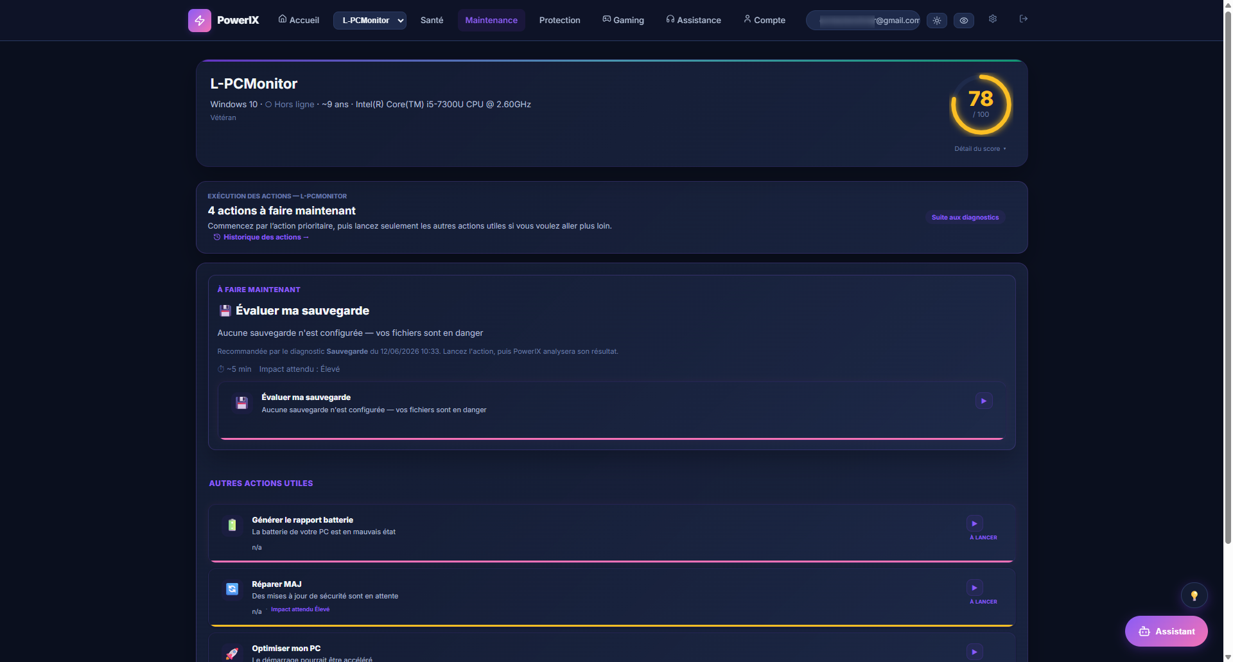
Task: Click the Réparer MAJ update icon
Action: 232,589
